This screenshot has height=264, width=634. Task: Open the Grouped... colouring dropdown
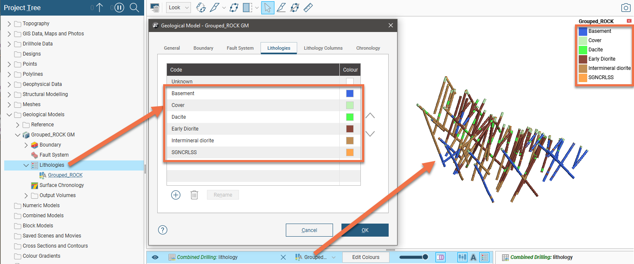(315, 257)
